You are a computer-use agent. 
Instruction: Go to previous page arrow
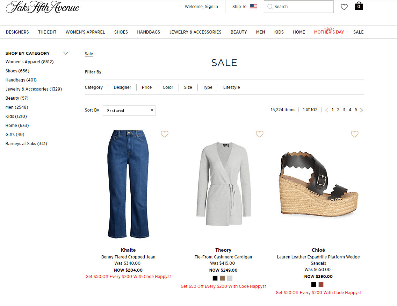tap(326, 110)
